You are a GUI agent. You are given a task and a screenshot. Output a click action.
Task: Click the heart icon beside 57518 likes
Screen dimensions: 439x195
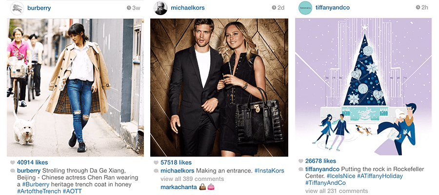point(156,162)
